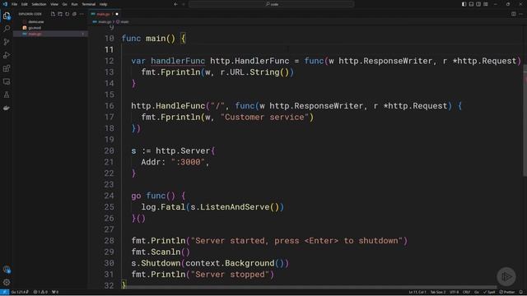527x296 pixels.
Task: Click the "Customer service" string literal
Action: (264, 117)
